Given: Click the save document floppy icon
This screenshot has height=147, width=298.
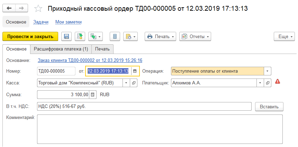Looking at the screenshot, I should 66,36.
